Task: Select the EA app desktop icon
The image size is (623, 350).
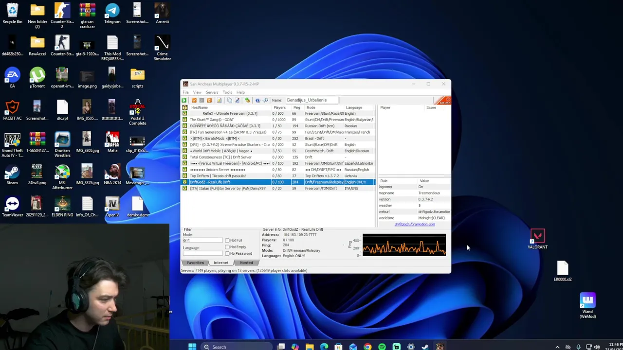Action: pyautogui.click(x=12, y=78)
